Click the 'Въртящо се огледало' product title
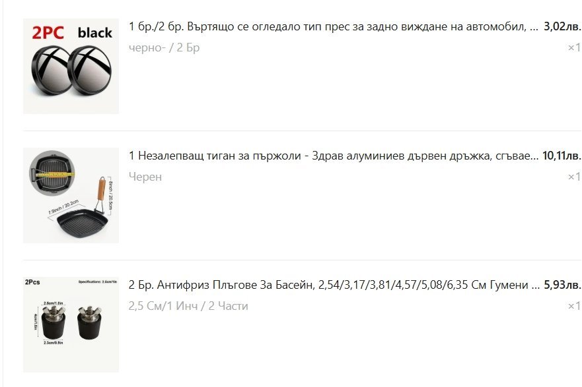 pos(334,26)
